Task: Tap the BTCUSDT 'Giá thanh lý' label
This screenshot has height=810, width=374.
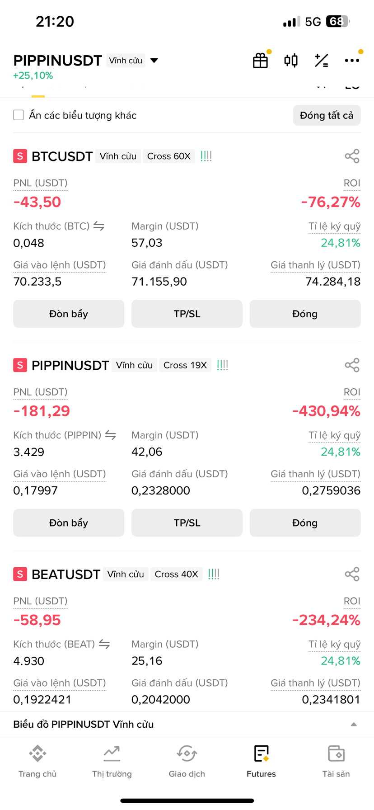Action: (x=315, y=265)
